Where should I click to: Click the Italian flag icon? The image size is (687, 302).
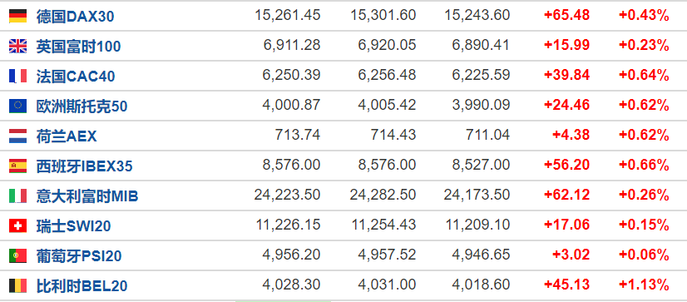click(18, 196)
